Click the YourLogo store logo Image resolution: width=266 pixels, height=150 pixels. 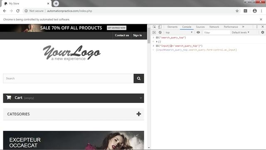[71, 53]
